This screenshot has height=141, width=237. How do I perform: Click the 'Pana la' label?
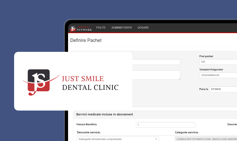click(x=203, y=89)
